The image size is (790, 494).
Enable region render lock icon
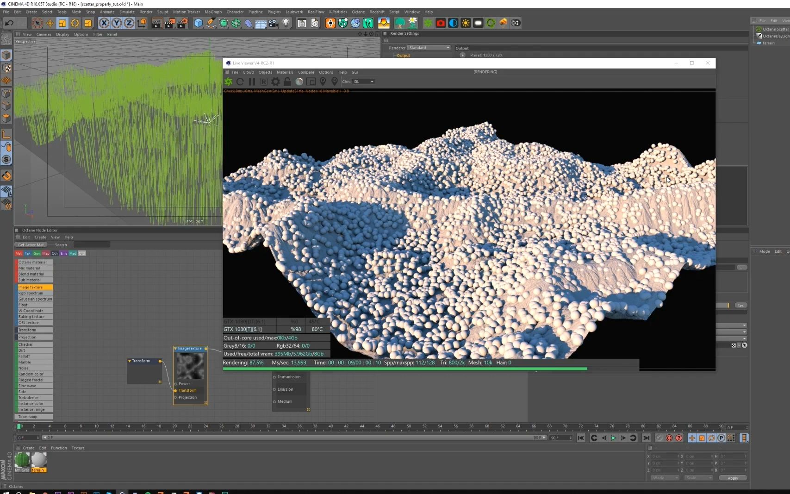tap(287, 81)
